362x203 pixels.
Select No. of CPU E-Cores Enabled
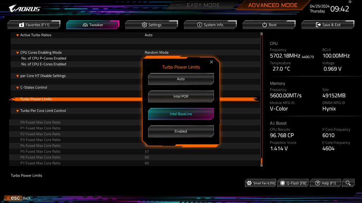[43, 64]
